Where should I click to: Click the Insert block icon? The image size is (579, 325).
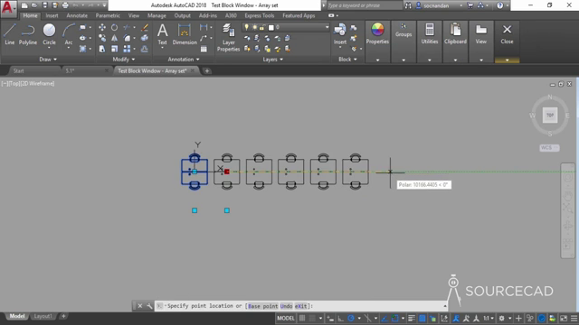click(340, 34)
